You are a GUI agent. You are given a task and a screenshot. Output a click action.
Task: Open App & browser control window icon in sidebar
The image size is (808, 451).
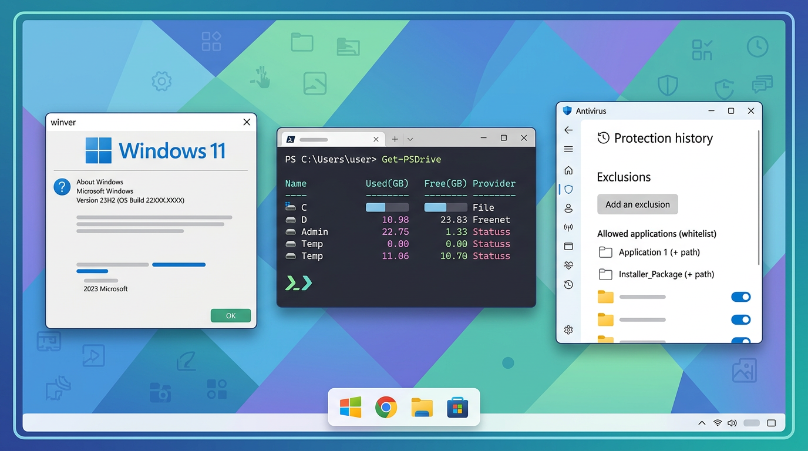(x=568, y=247)
